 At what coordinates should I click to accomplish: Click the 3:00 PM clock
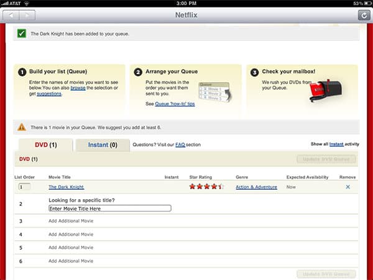pos(186,3)
